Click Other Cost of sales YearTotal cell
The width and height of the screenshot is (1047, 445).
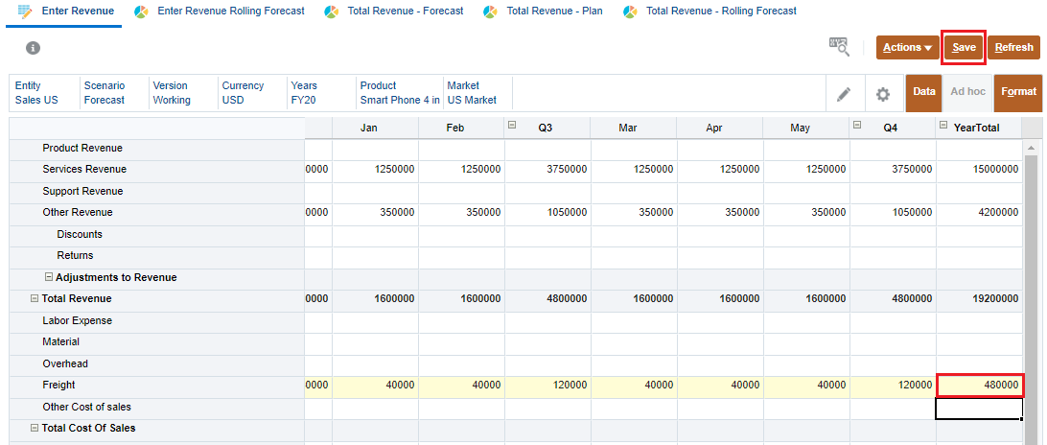click(980, 409)
